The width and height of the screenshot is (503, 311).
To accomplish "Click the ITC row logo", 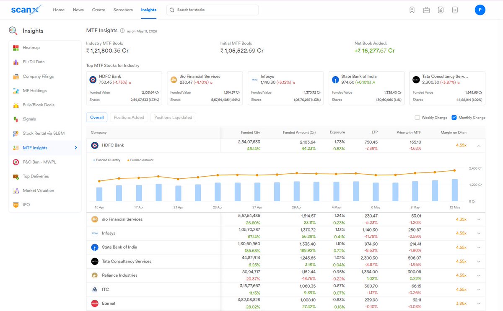I will (95, 289).
